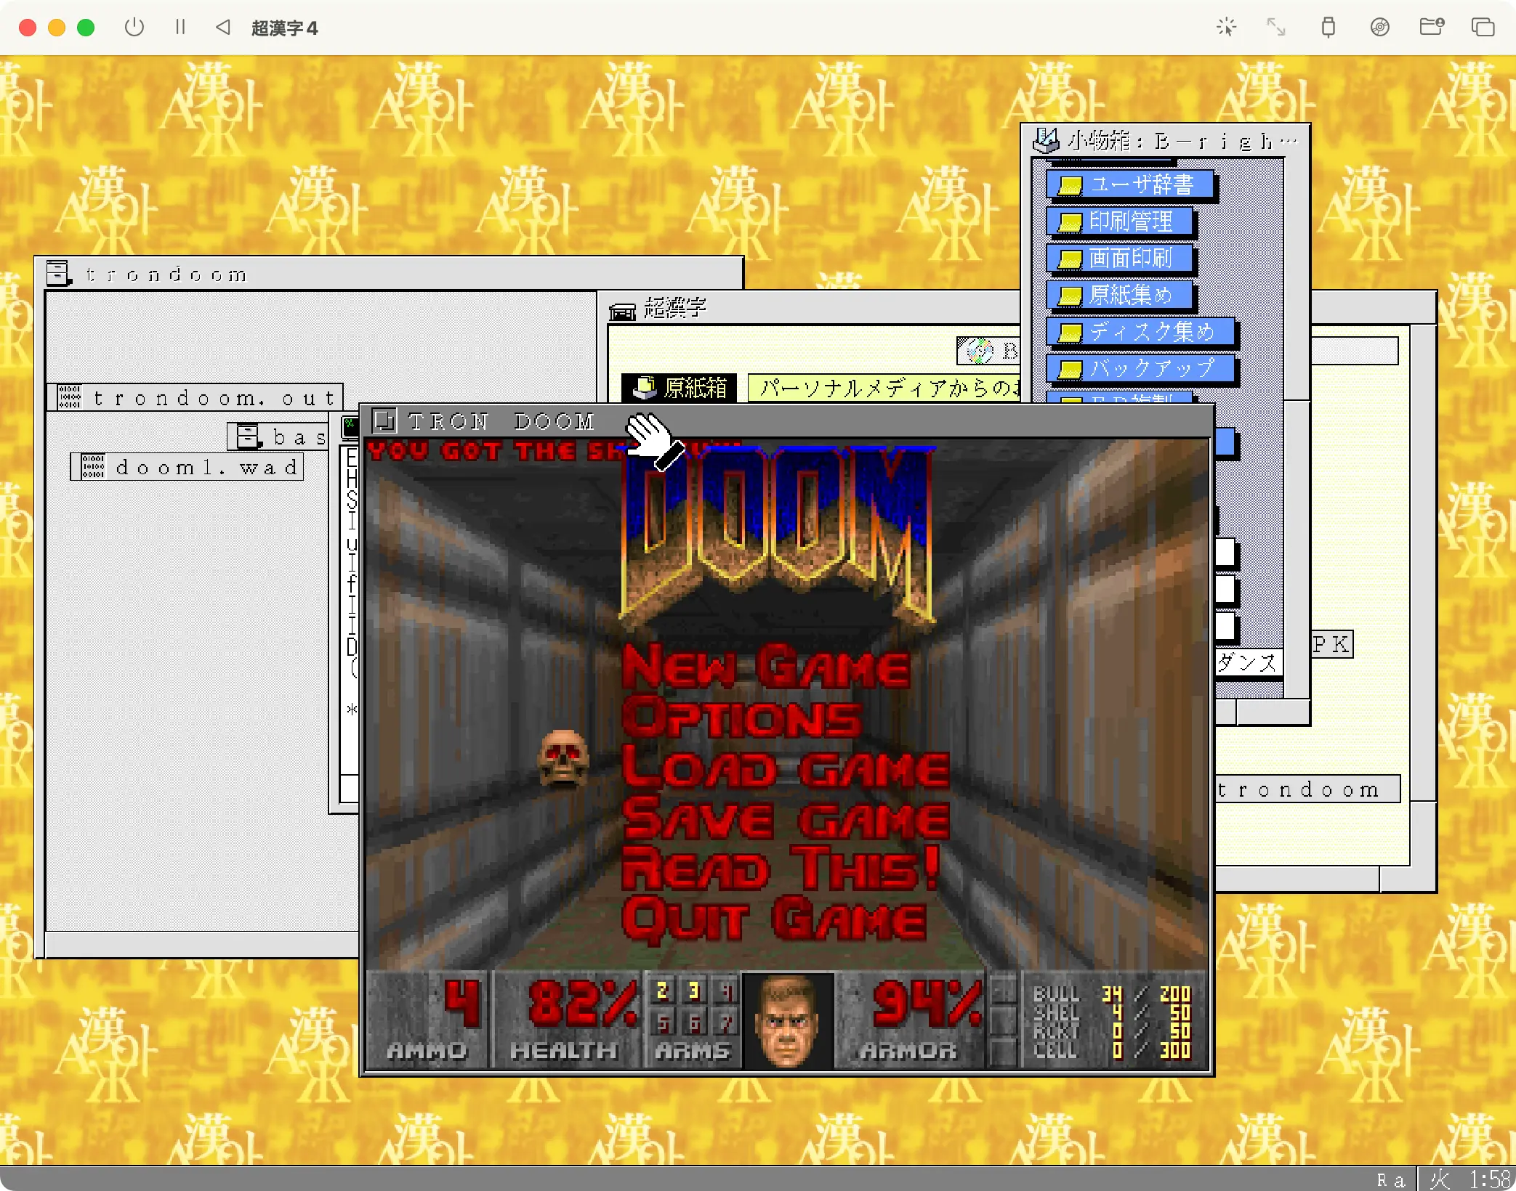This screenshot has height=1191, width=1516.
Task: Click the restart triangle icon beside pause
Action: [223, 28]
